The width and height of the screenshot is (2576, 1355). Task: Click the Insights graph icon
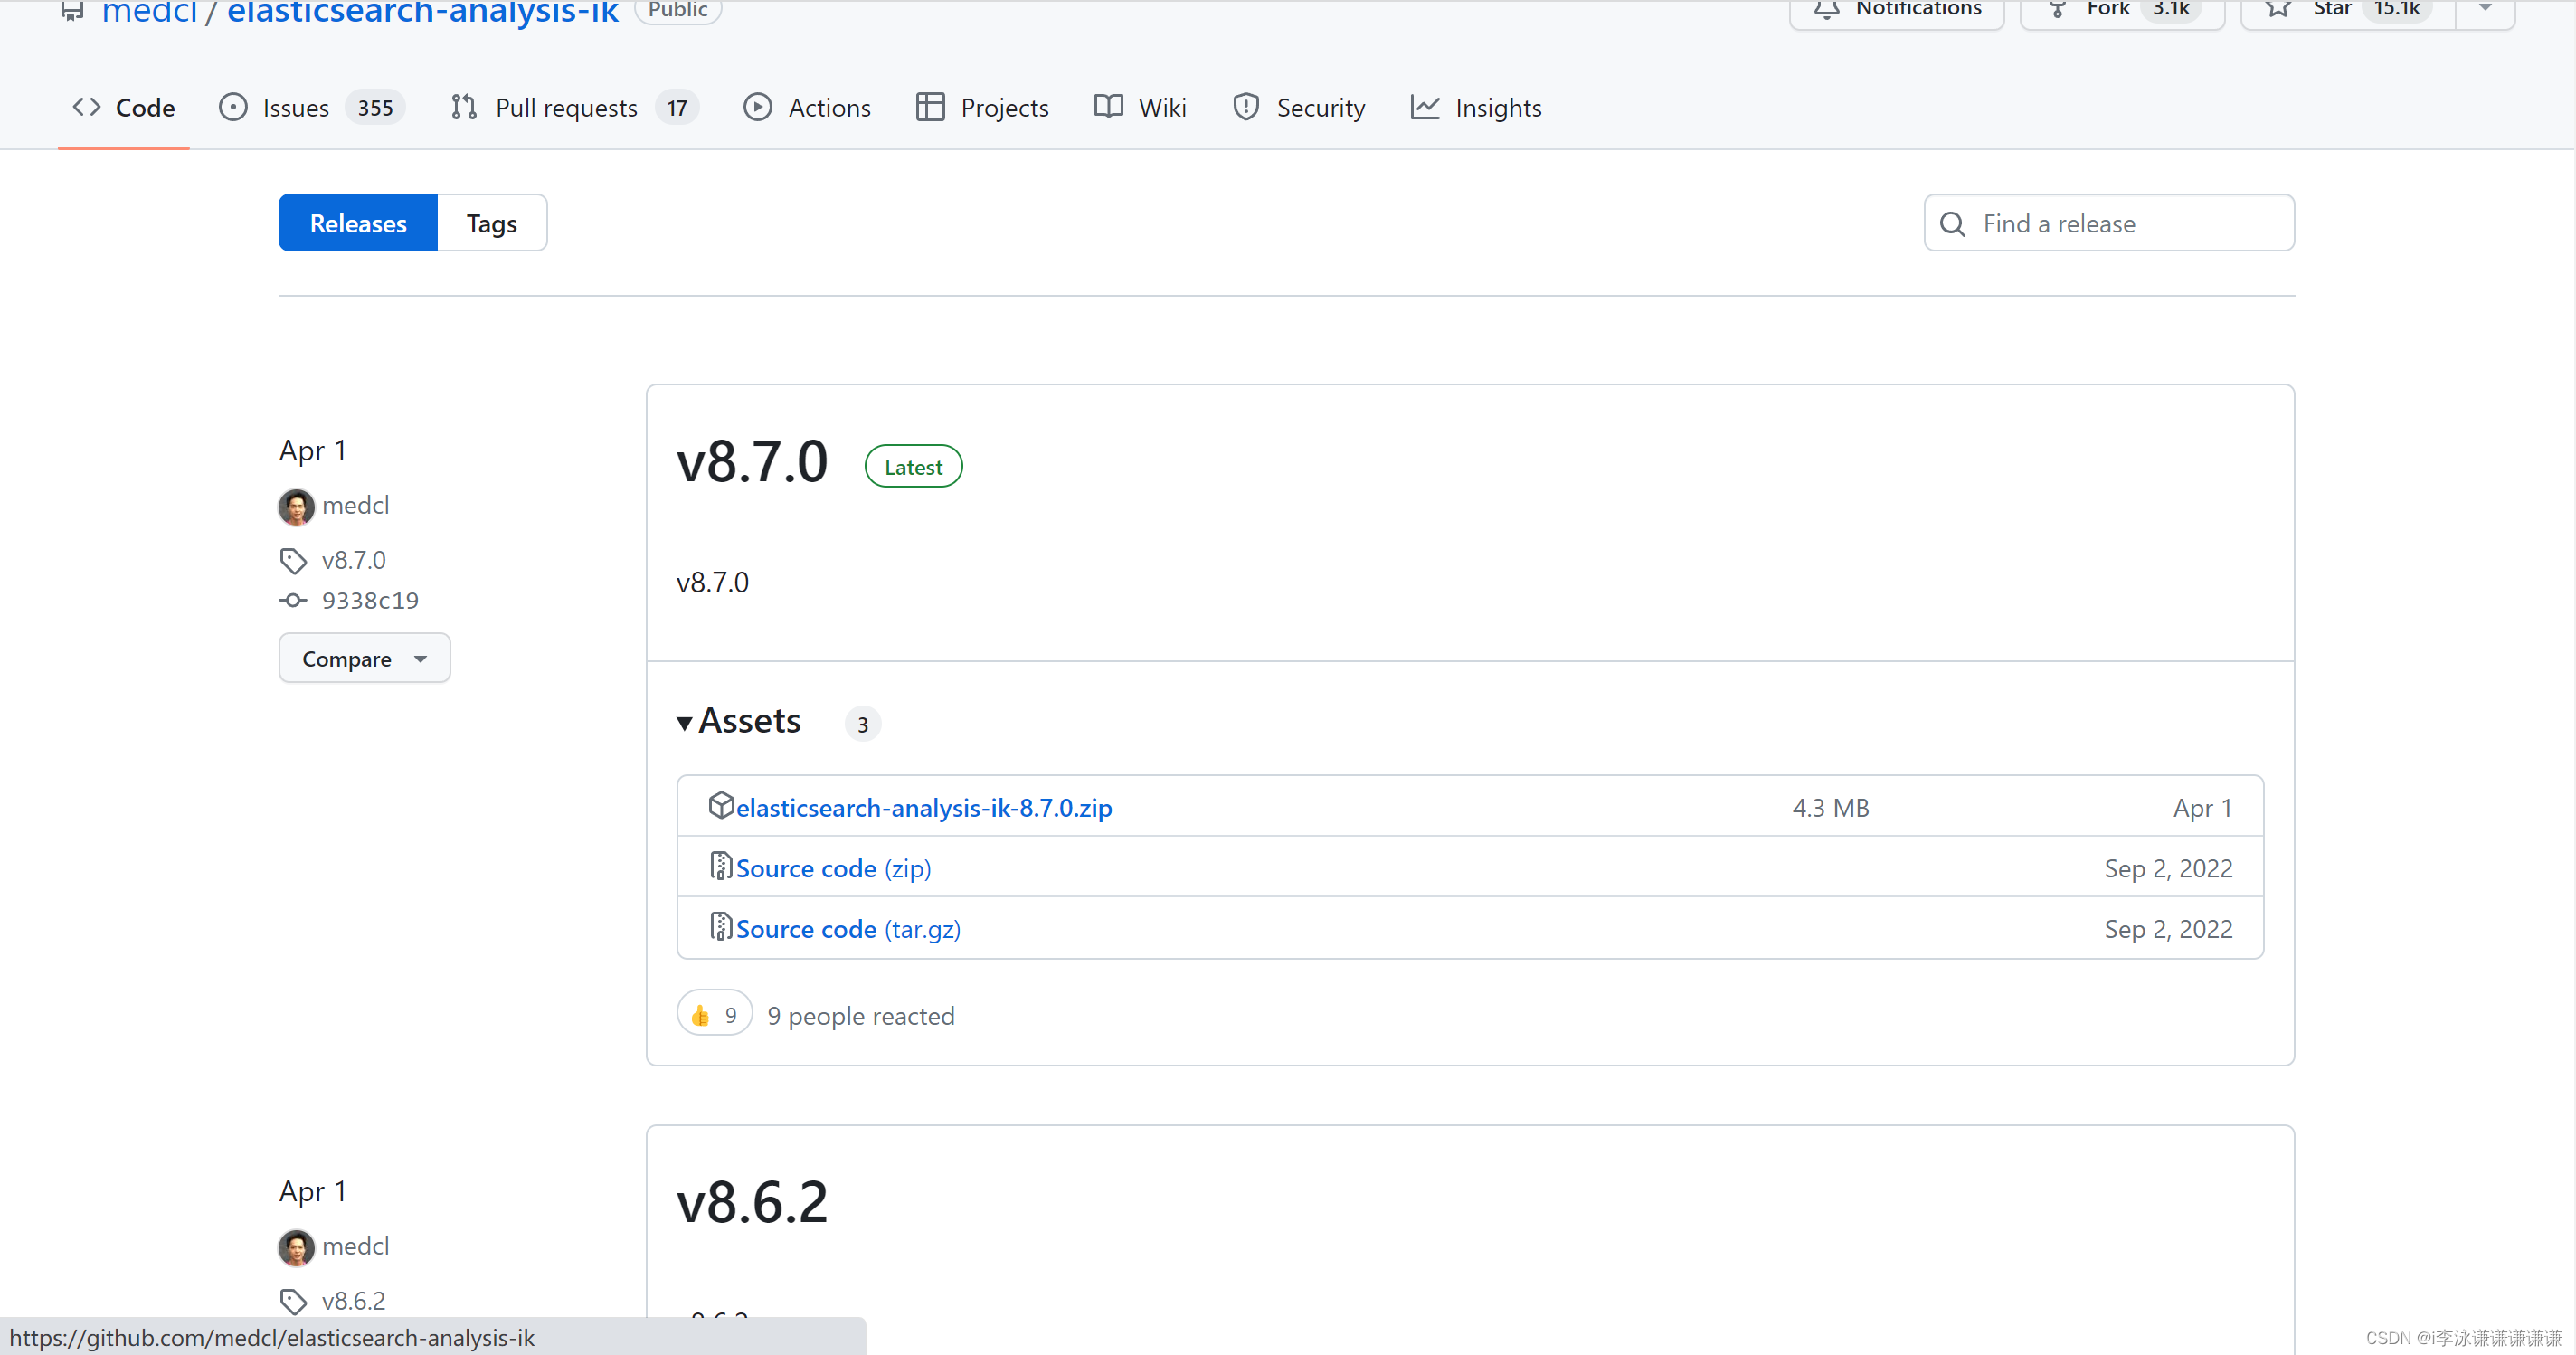pos(1425,107)
